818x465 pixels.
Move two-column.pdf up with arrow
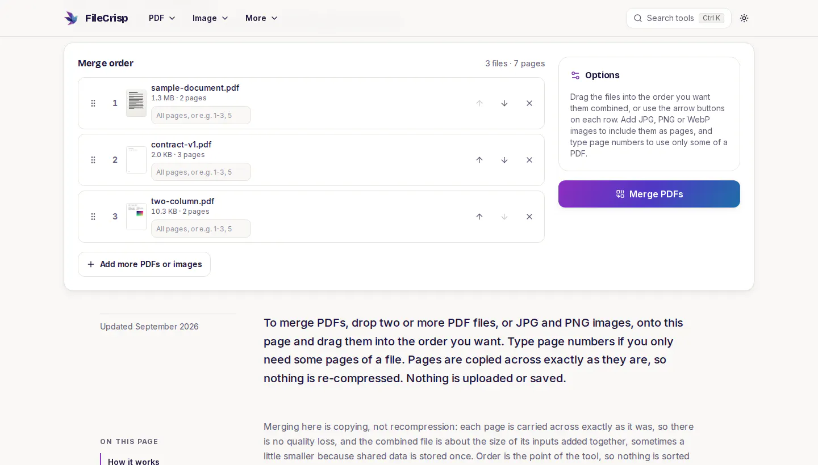pyautogui.click(x=479, y=217)
